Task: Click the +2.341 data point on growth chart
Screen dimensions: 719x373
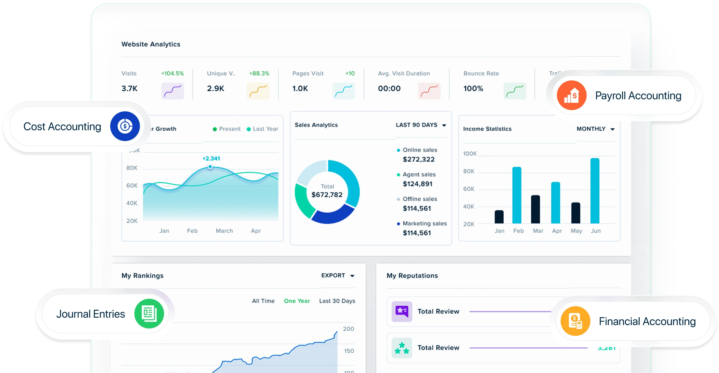Action: 210,167
